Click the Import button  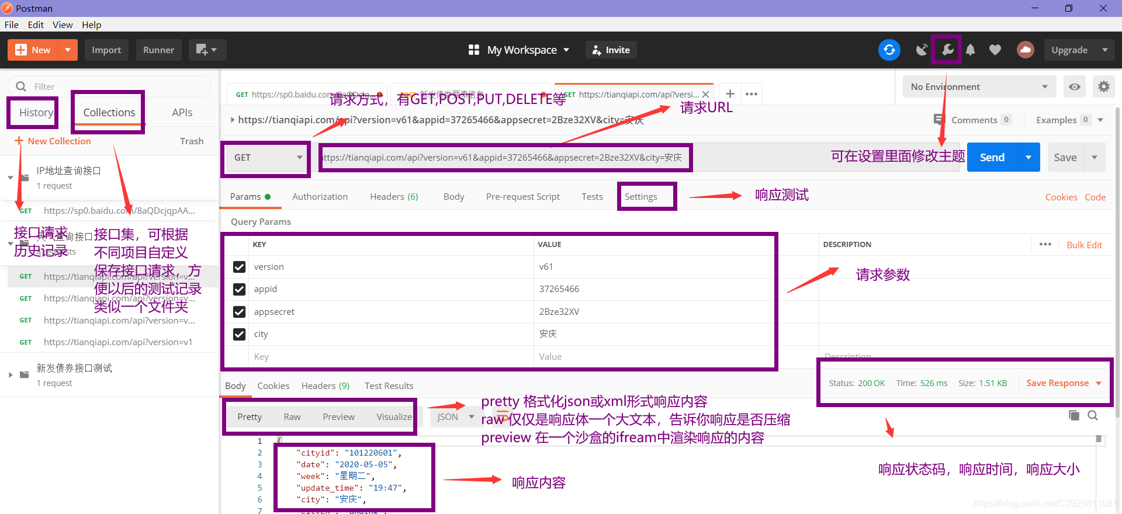tap(106, 50)
